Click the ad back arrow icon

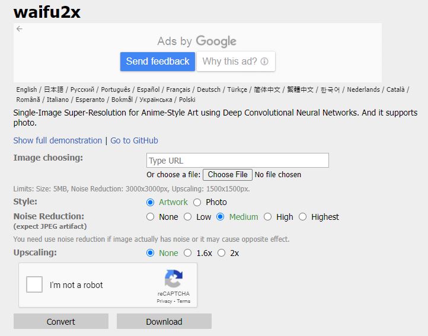point(20,28)
